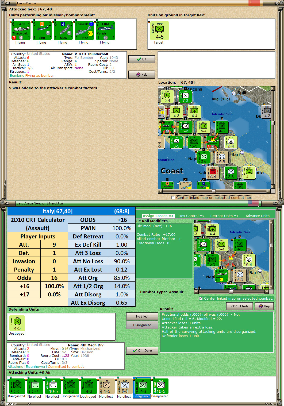Click the Ground Support map vertical scroll thumb
284x406 pixels.
point(273,123)
